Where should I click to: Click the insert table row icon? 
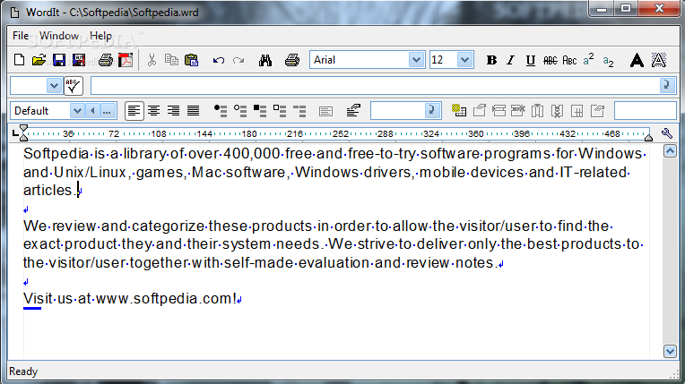click(x=499, y=110)
